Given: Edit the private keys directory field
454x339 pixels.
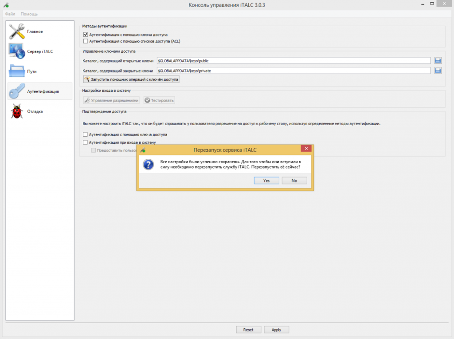Looking at the screenshot, I should click(x=294, y=71).
